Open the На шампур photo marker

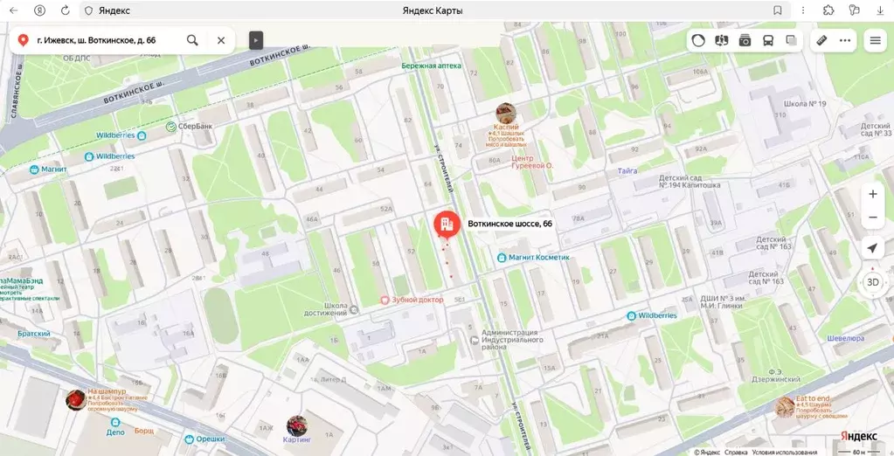click(x=76, y=400)
